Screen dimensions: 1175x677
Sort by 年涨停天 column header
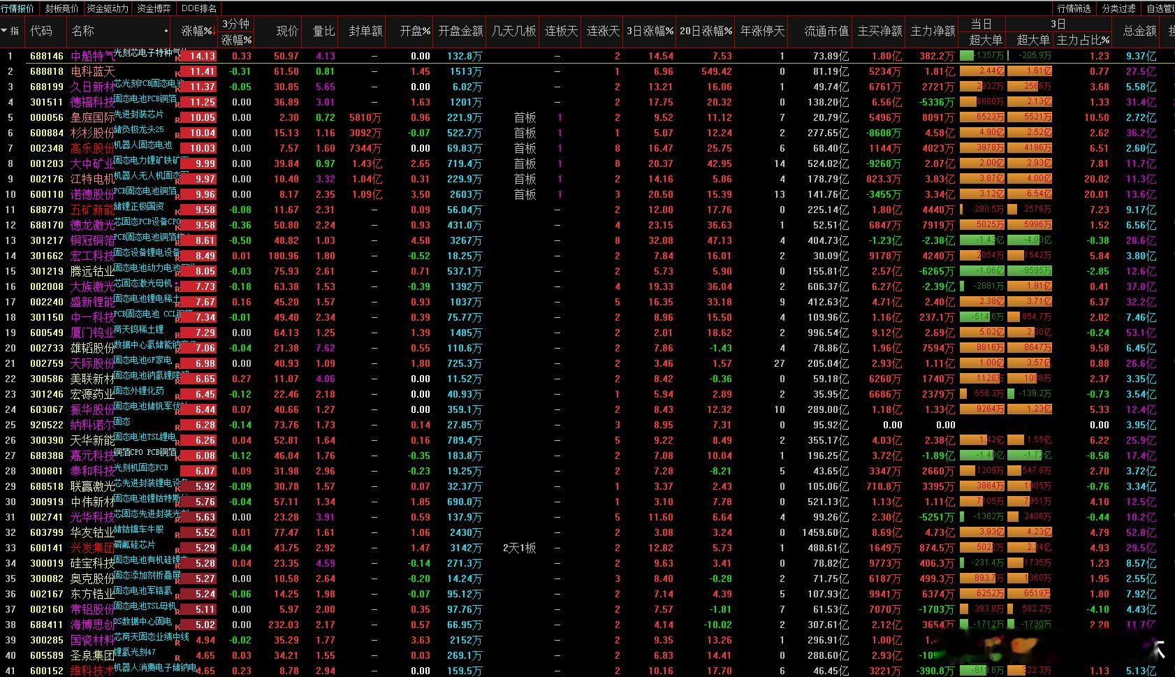coord(762,31)
